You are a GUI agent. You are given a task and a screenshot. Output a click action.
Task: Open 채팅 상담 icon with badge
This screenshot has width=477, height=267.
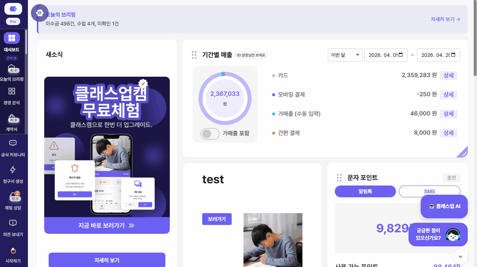14,197
